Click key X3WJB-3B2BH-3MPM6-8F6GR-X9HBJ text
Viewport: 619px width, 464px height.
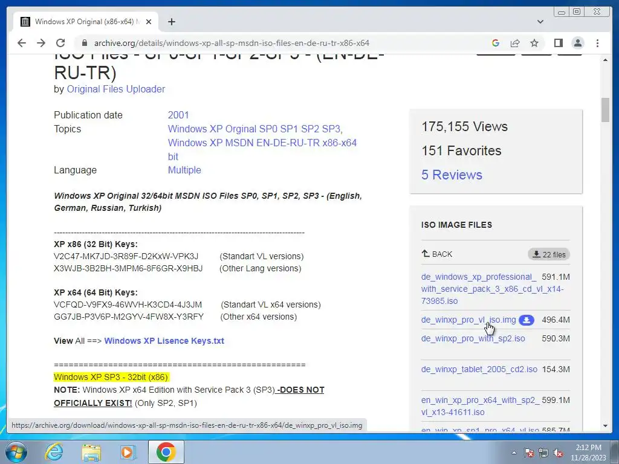(128, 269)
